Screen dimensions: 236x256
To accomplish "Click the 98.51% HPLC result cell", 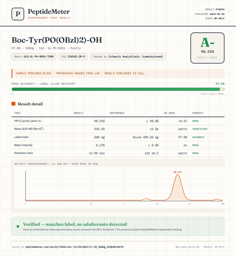I will [x=99, y=121].
